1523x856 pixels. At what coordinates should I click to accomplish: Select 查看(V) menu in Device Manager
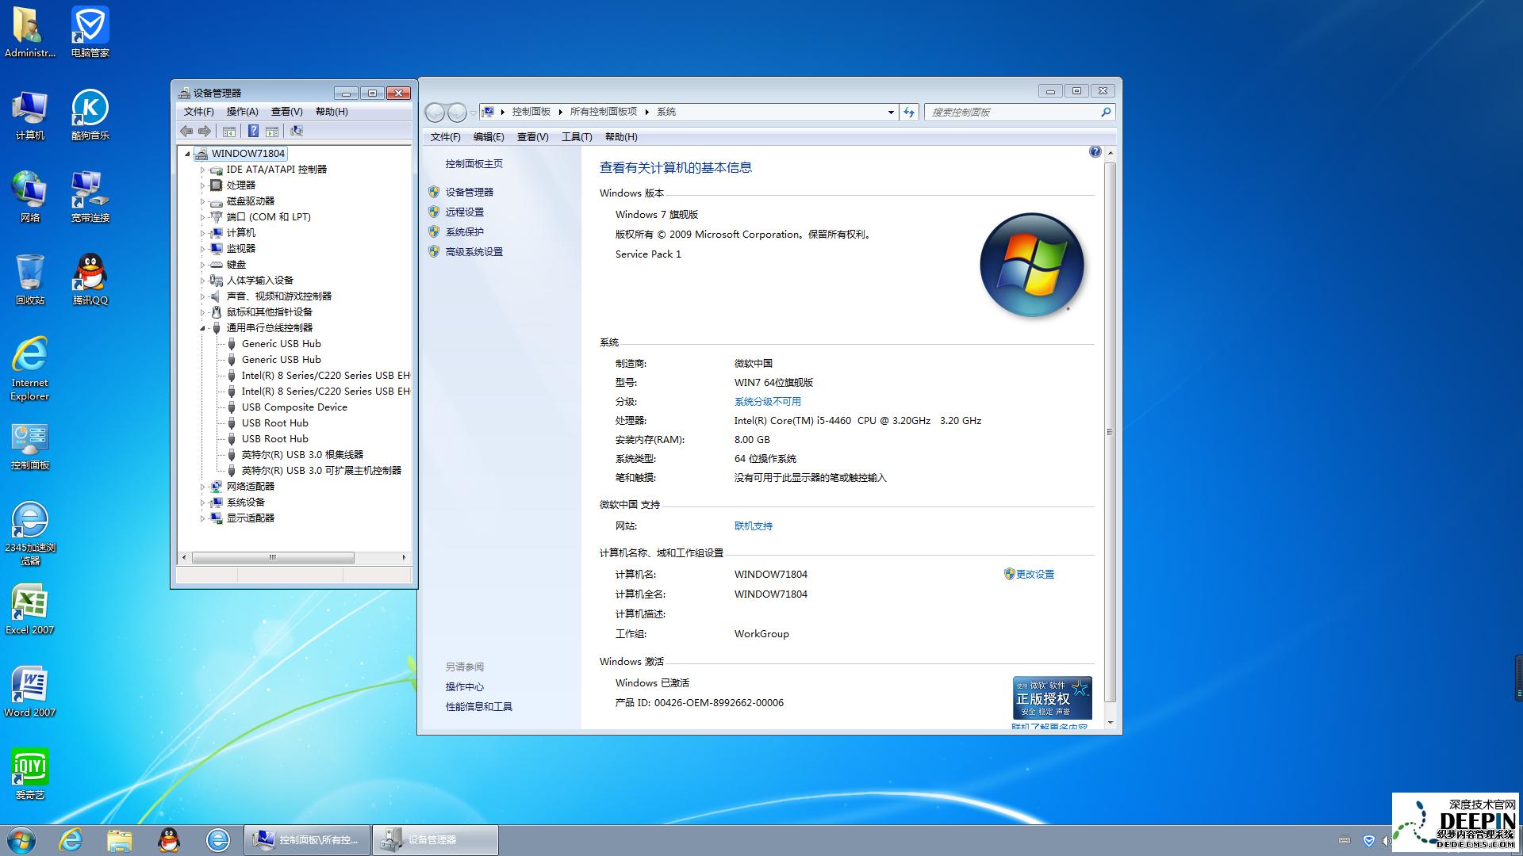(x=283, y=112)
